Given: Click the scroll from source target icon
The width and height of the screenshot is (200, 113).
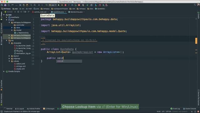Looking at the screenshot, I should pyautogui.click(x=18, y=12).
